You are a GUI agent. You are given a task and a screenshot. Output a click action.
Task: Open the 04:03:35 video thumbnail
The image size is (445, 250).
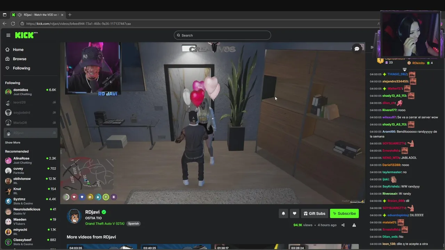point(102,247)
